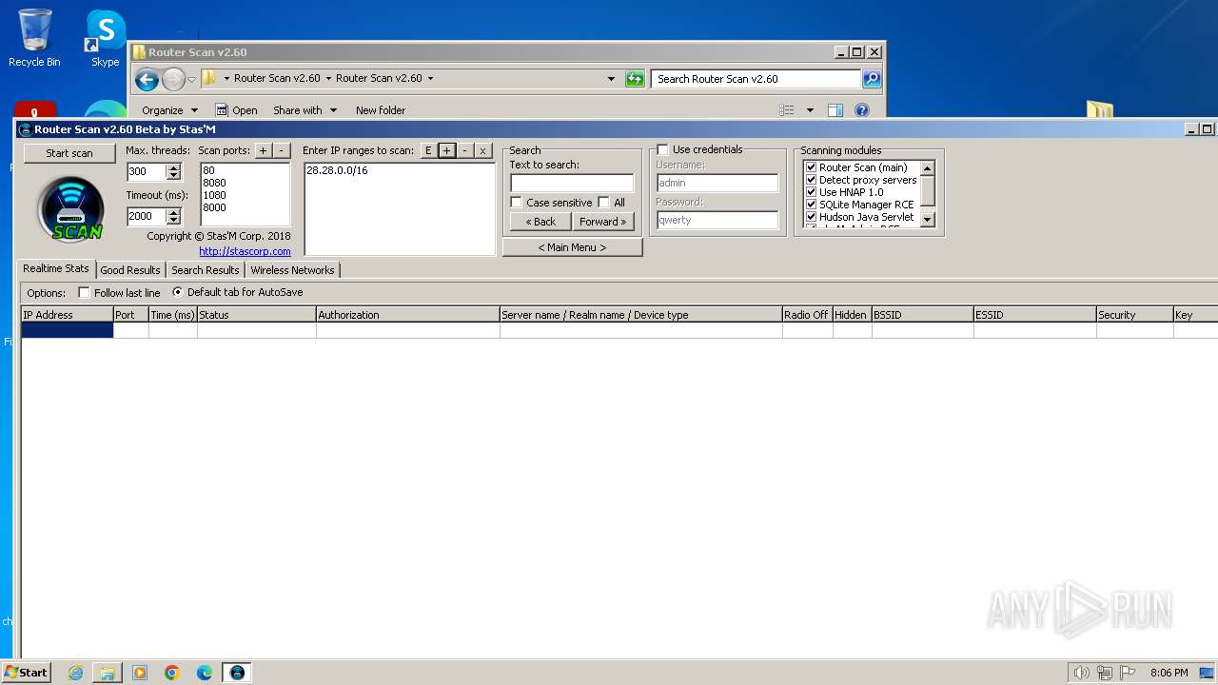
Task: Click the « Back search button
Action: [x=541, y=222]
